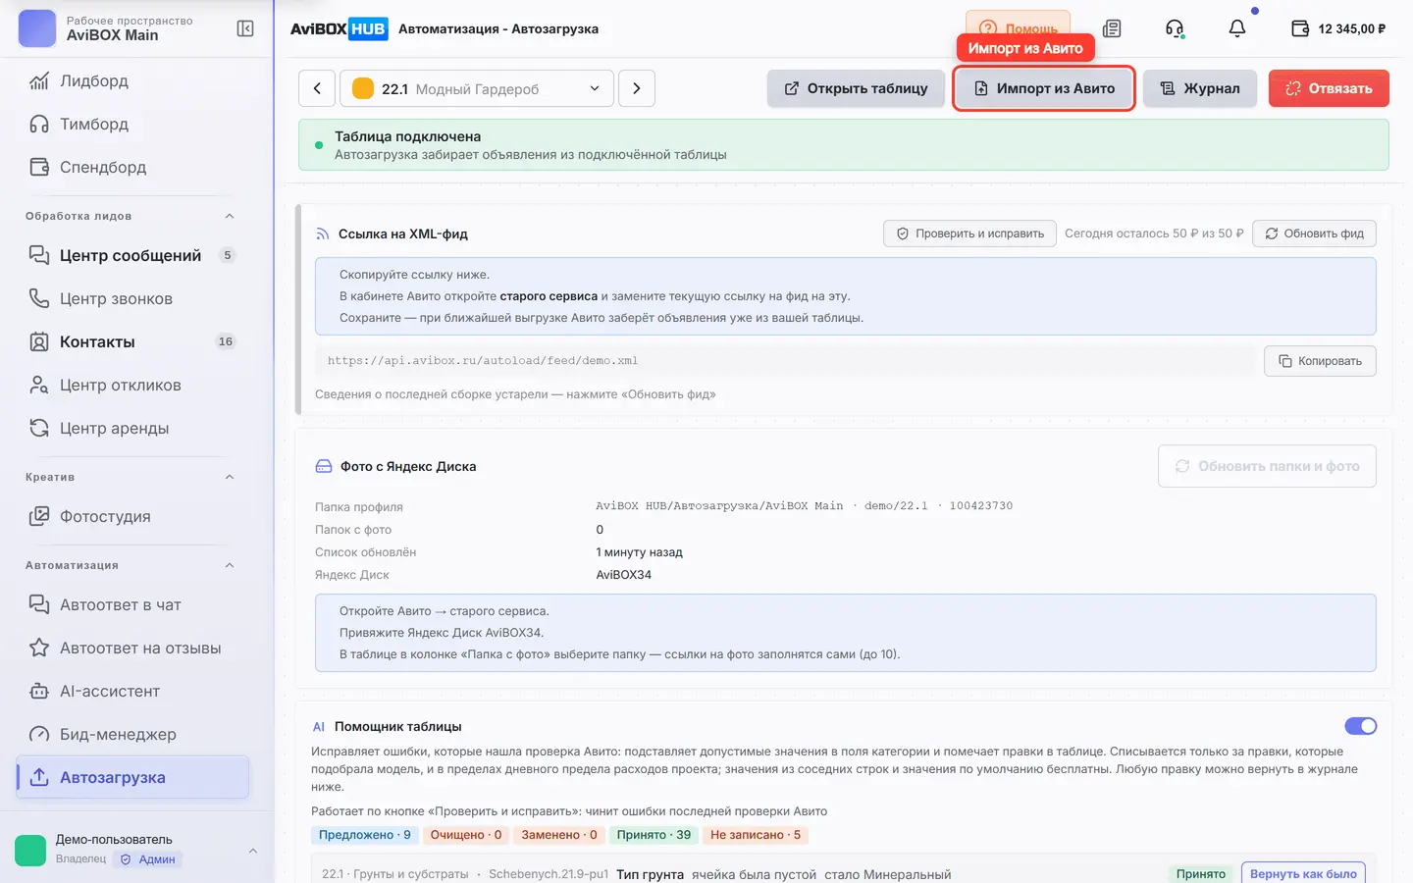Open Центр аренды in the sidebar
Screen dimensions: 1413x883
pyautogui.click(x=133, y=428)
